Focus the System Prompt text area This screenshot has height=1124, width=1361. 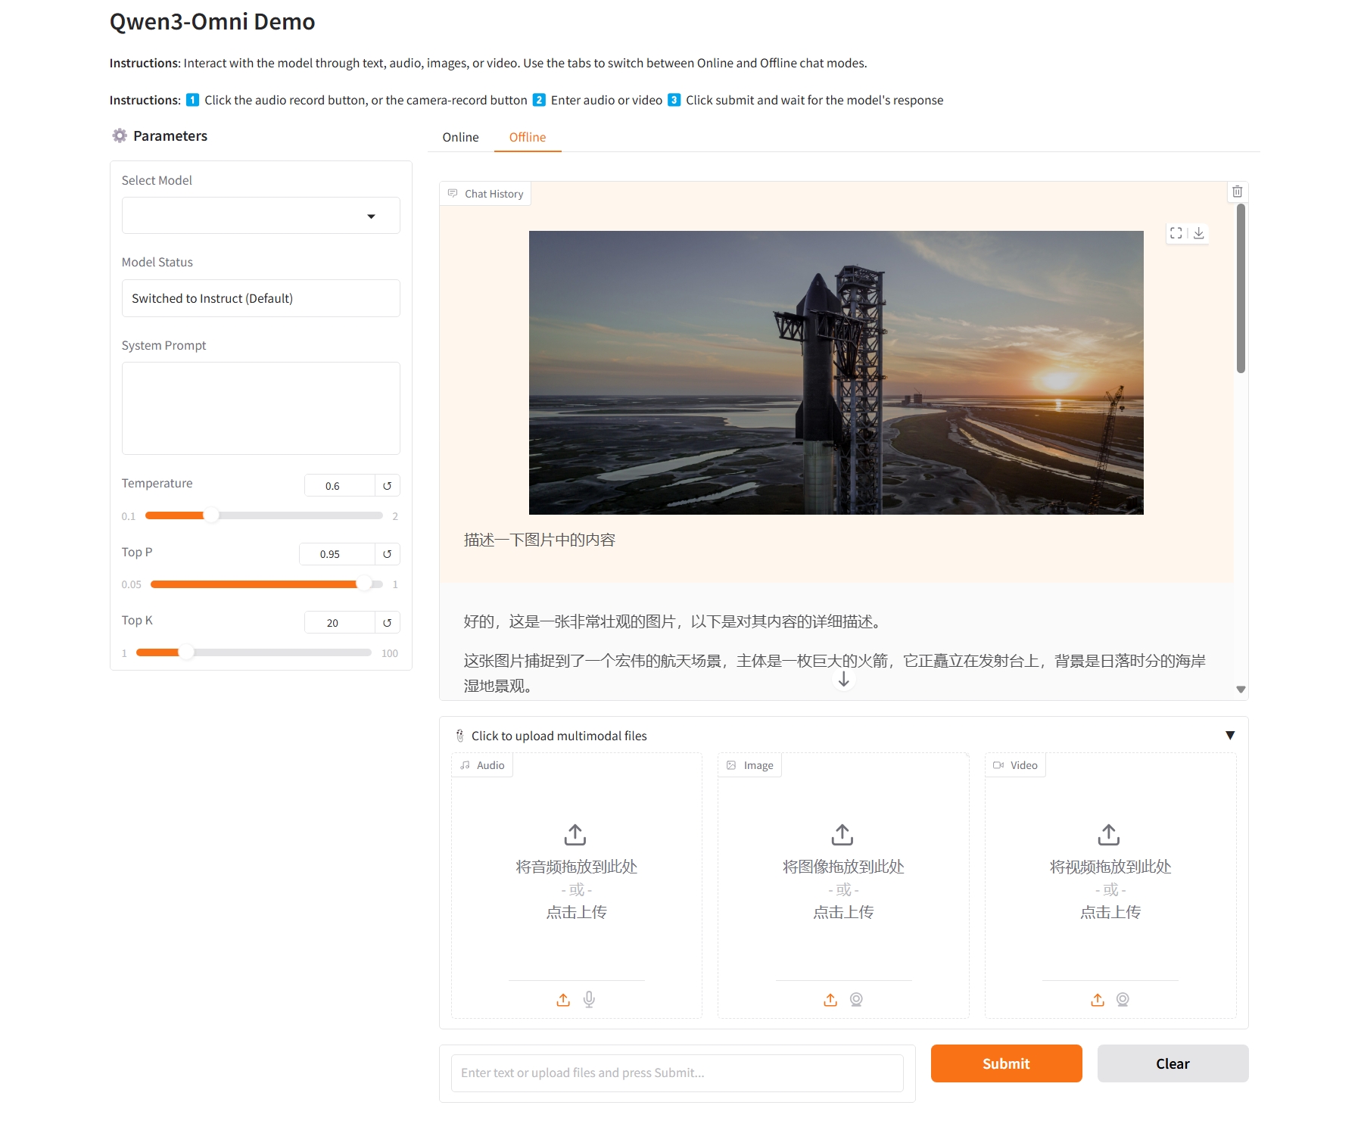pyautogui.click(x=260, y=408)
